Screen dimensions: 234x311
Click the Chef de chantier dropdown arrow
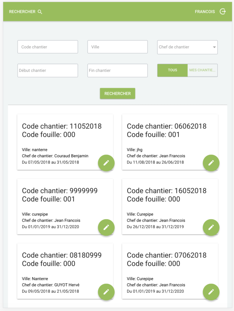coord(214,47)
